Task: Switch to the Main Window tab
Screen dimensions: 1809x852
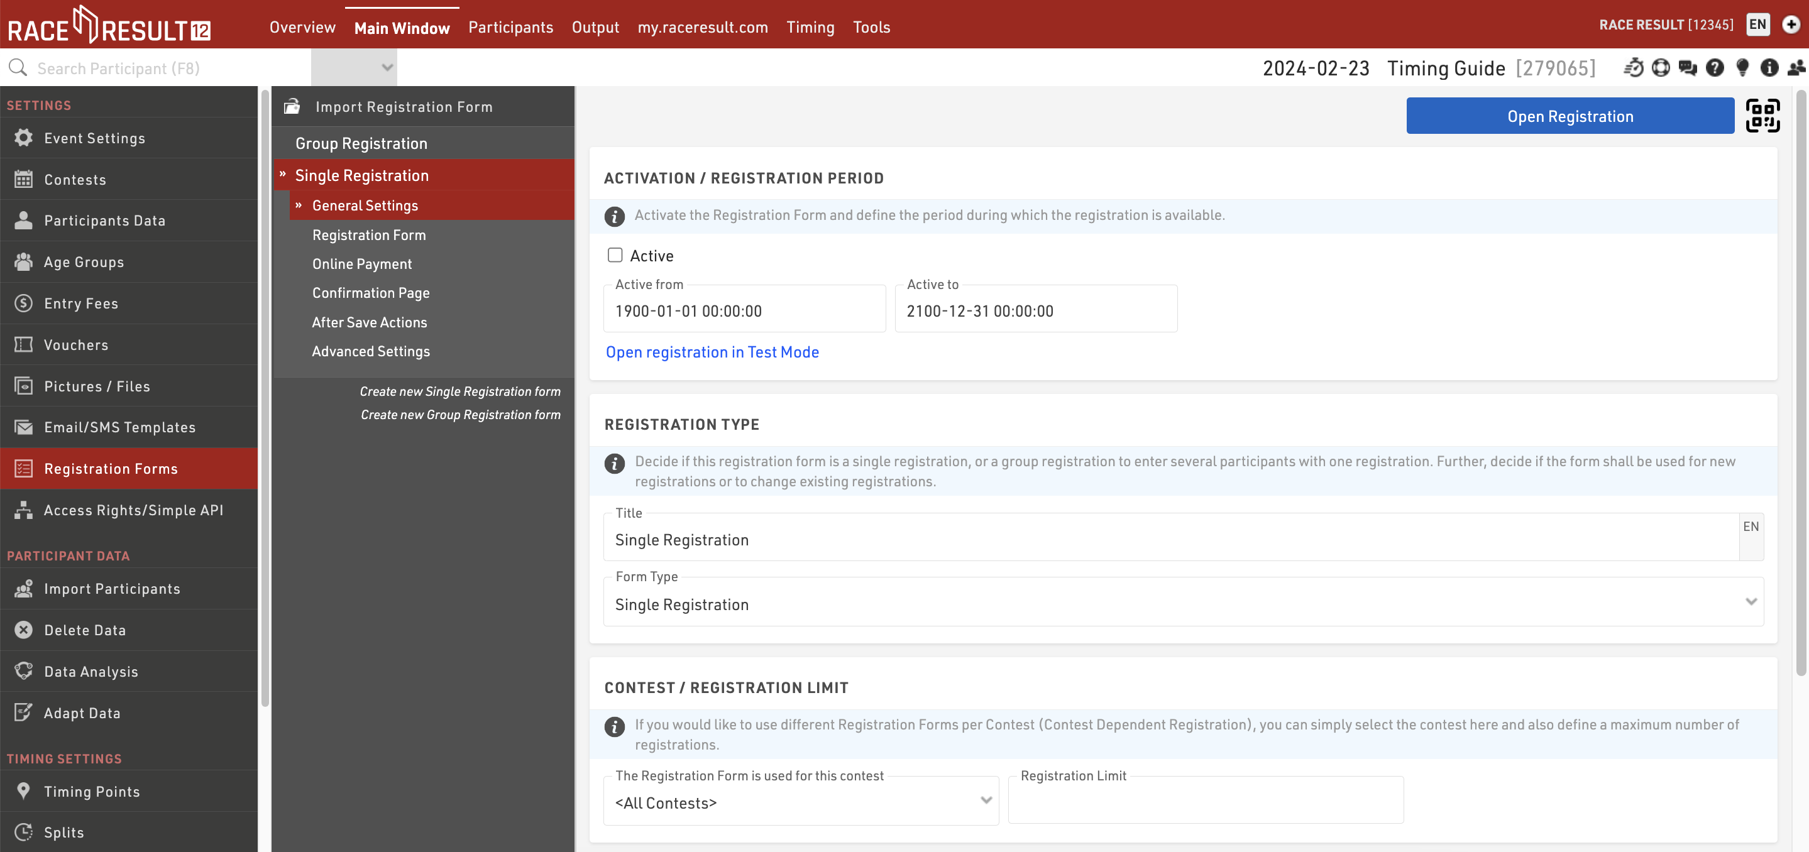Action: click(x=402, y=28)
